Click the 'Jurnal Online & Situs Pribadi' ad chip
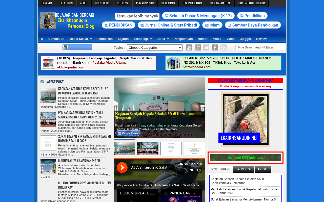Image resolution: width=324 pixels, height=202 pixels. pyautogui.click(x=169, y=25)
